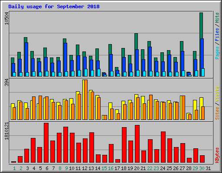Click day 24 on the x-axis
The width and height of the screenshot is (222, 173).
[x=163, y=168]
